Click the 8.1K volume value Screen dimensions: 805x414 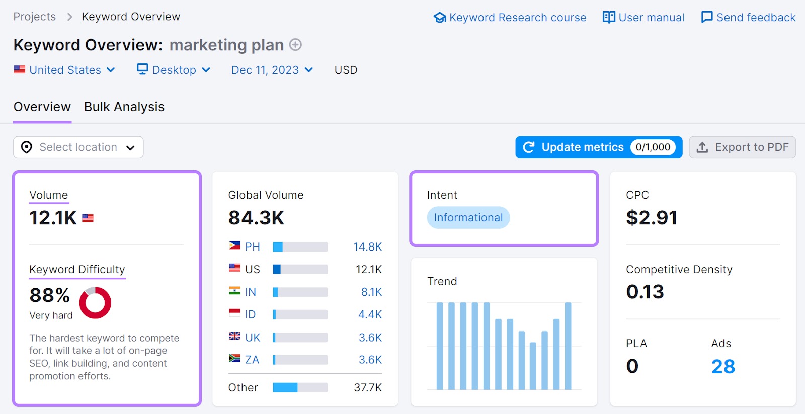click(372, 292)
